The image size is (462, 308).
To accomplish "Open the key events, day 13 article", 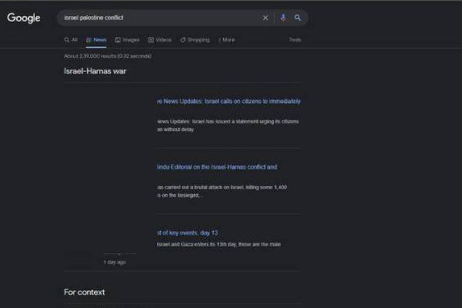I will click(x=187, y=233).
